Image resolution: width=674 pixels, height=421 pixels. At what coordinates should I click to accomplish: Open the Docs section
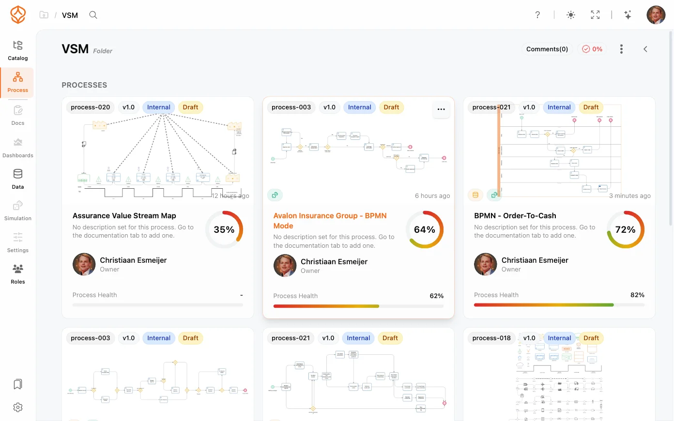[18, 116]
